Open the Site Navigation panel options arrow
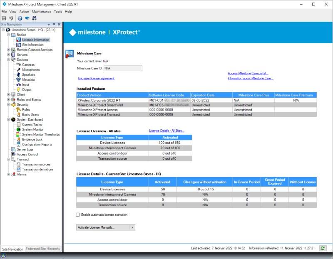Viewport: 333px width, 259px height. point(49,25)
